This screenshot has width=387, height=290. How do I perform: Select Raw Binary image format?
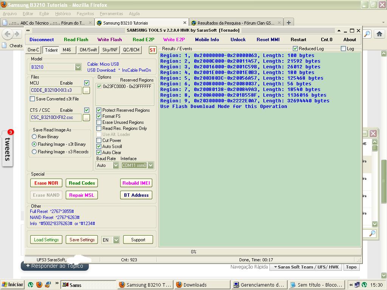[34, 137]
